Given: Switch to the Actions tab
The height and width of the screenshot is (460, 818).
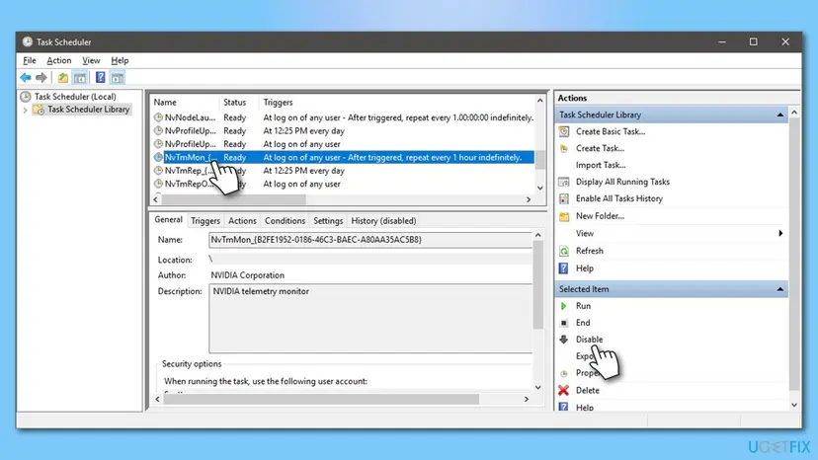Looking at the screenshot, I should [242, 220].
